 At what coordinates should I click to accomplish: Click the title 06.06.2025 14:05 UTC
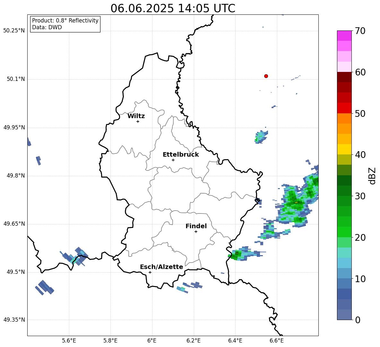coord(173,8)
